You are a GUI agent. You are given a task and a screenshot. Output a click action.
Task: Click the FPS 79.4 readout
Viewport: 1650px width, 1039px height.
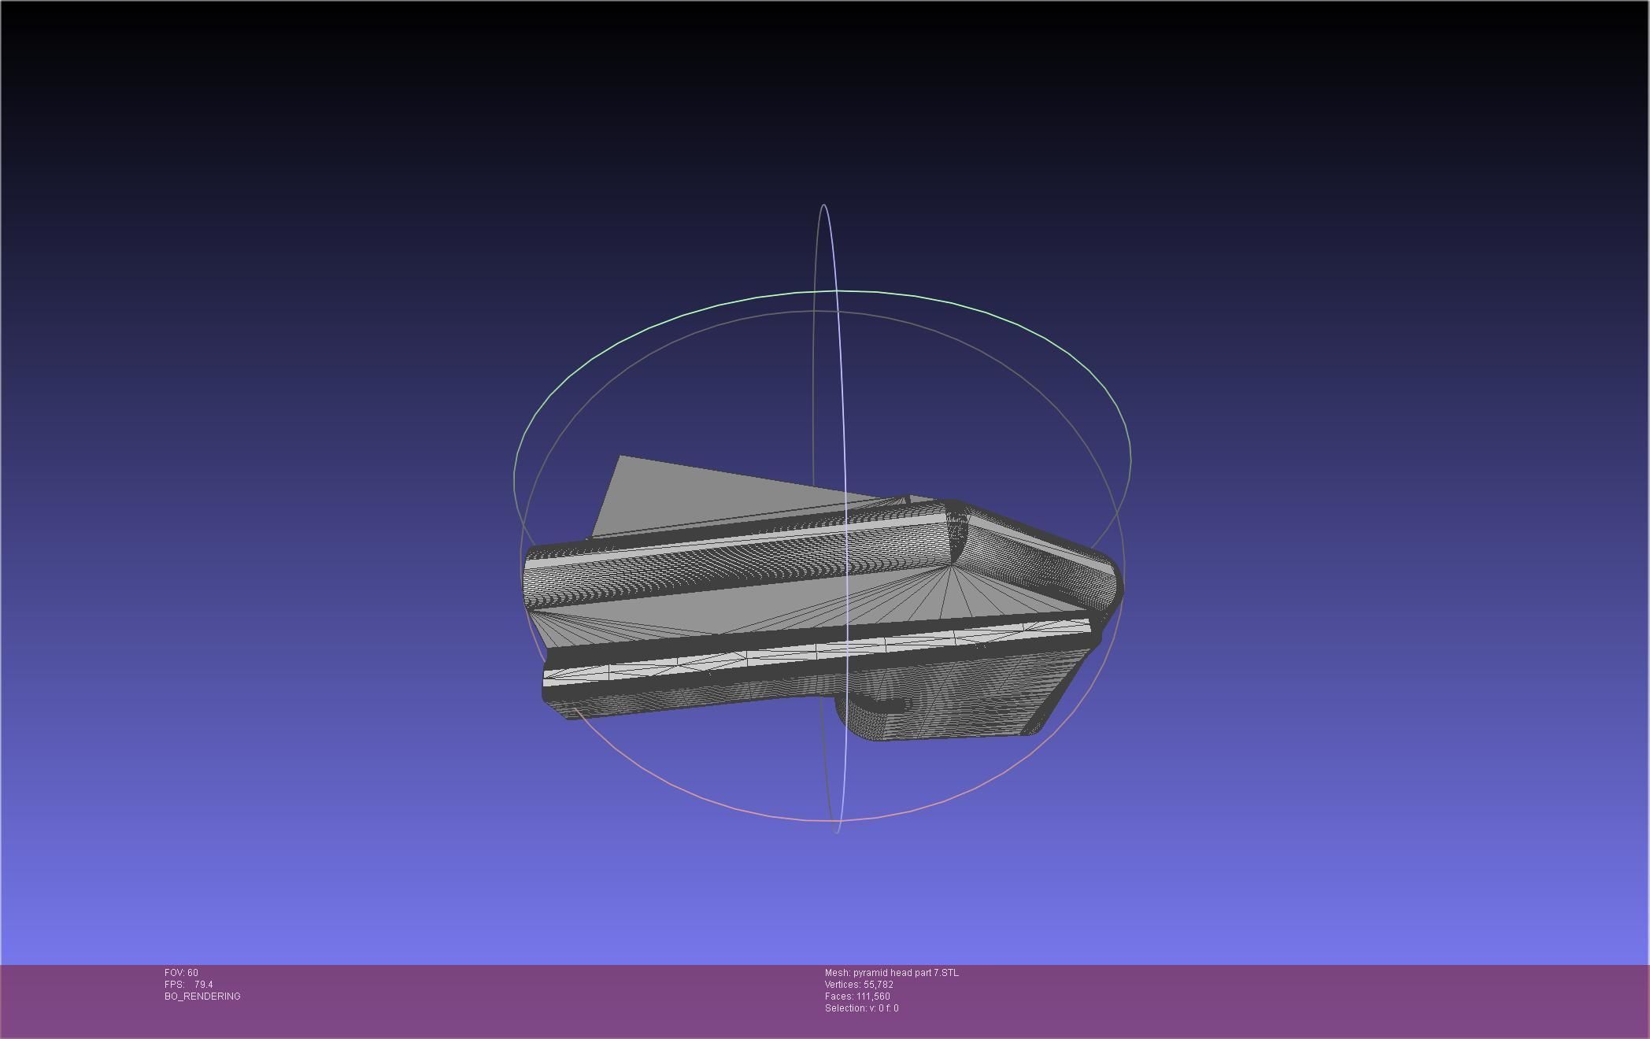click(188, 985)
